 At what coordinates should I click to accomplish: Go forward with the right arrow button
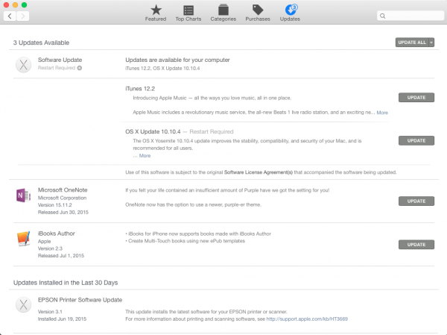point(23,16)
